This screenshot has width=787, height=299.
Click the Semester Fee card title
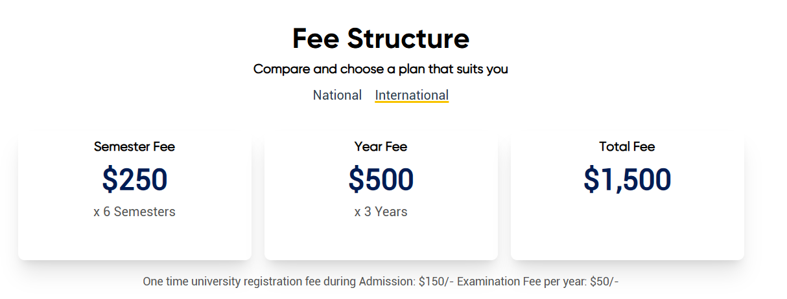click(x=134, y=147)
